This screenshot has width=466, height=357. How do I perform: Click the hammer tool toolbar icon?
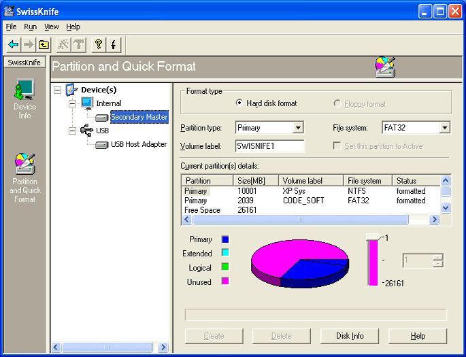pyautogui.click(x=78, y=45)
